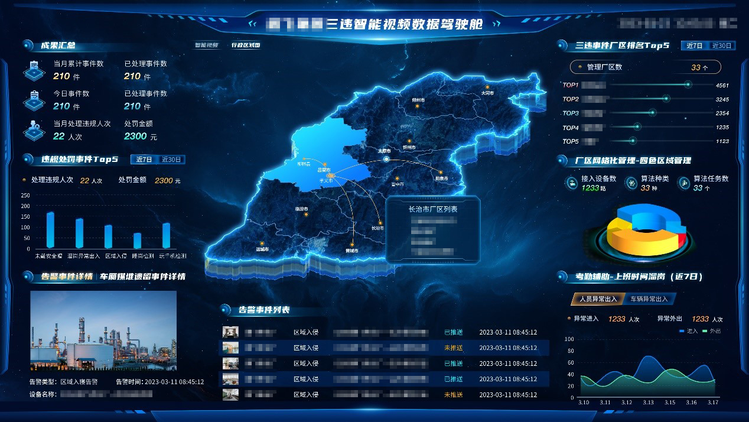
Task: Click the 运城市 city marker on map
Action: pos(262,243)
